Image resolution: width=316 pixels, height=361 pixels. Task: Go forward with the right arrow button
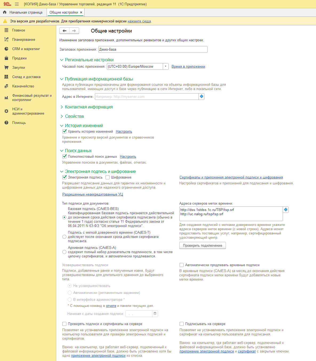pyautogui.click(x=74, y=31)
